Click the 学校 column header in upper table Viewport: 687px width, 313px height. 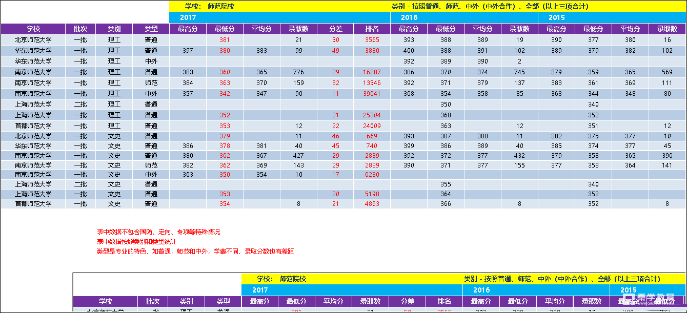33,29
